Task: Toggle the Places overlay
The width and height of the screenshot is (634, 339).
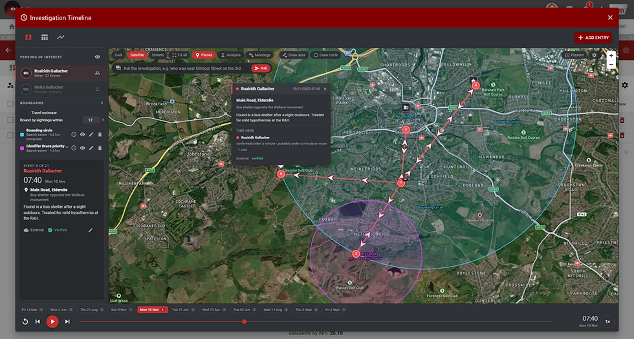Action: [x=204, y=55]
